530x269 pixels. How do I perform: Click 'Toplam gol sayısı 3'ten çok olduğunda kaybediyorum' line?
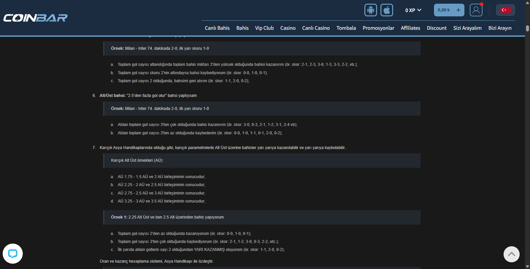coord(198,242)
